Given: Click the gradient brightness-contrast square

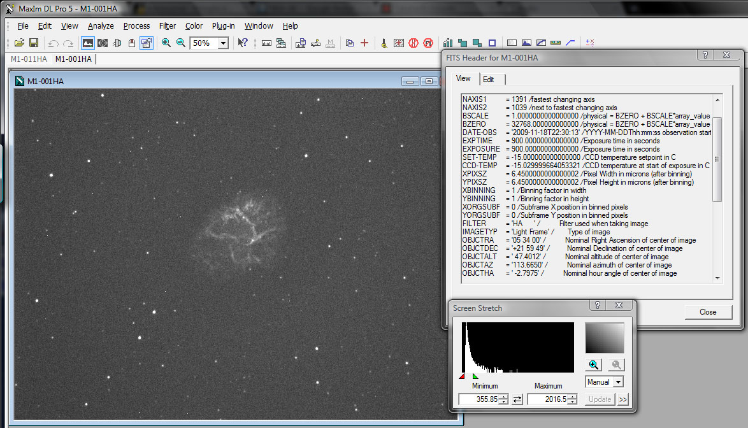Looking at the screenshot, I should [x=605, y=338].
